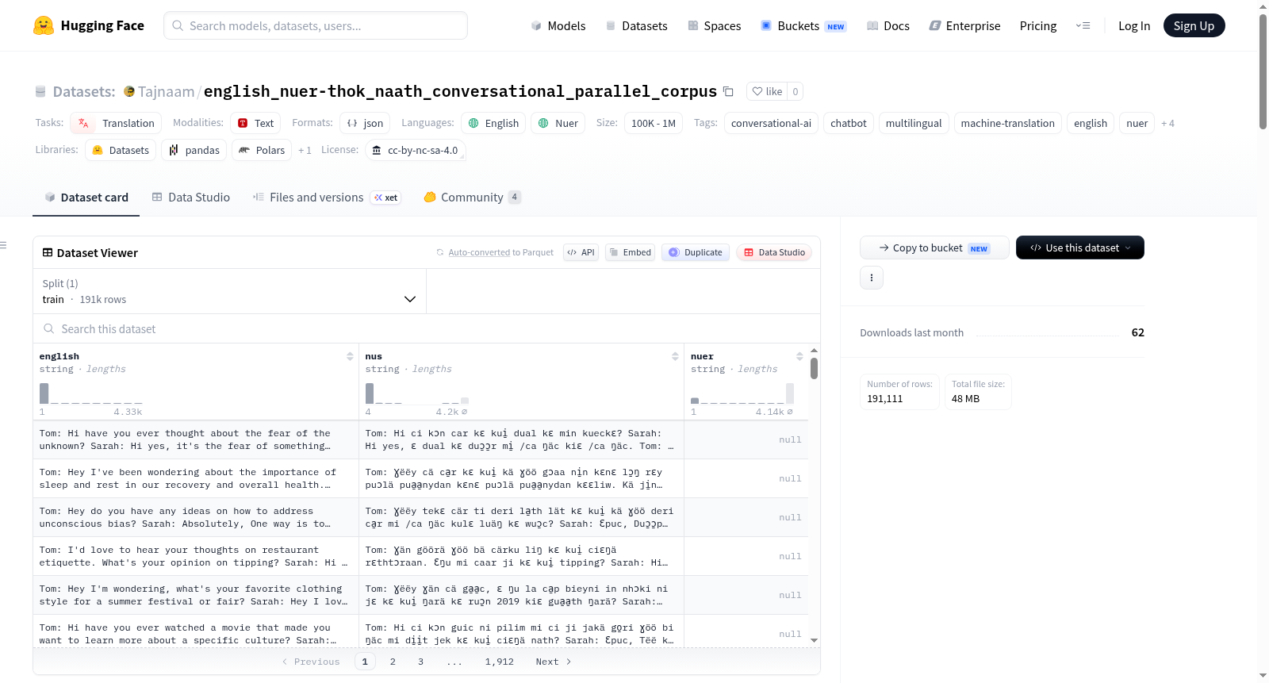Image resolution: width=1269 pixels, height=683 pixels.
Task: Click the Log In link
Action: pyautogui.click(x=1134, y=25)
